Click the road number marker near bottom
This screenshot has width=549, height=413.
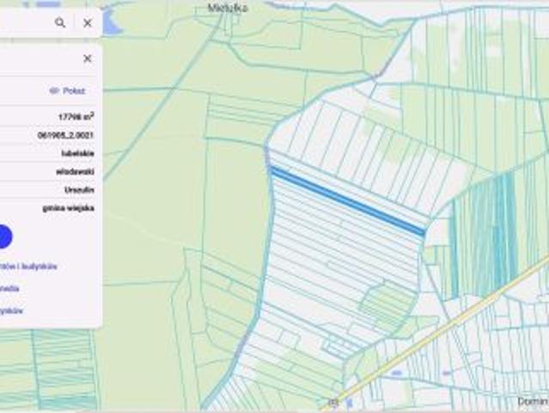coord(334,403)
